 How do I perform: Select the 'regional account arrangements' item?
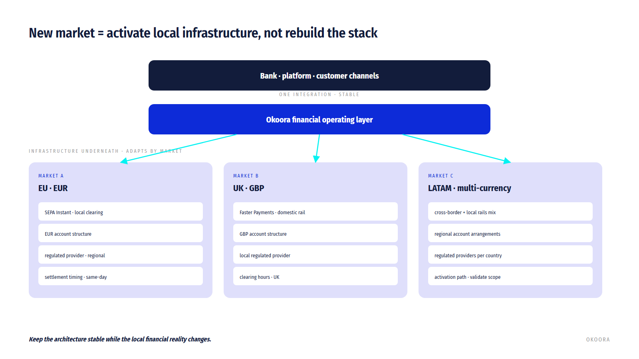click(510, 233)
